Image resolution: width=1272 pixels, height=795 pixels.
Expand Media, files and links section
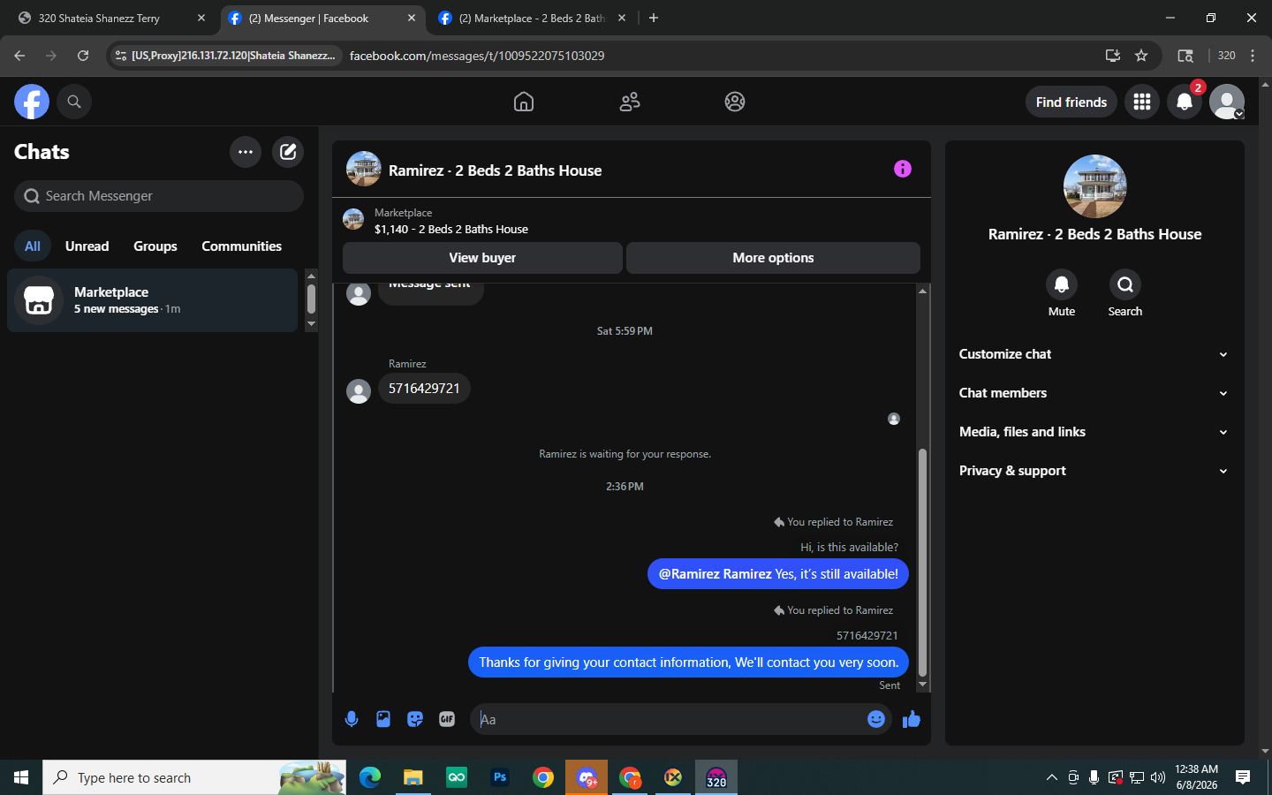[1094, 432]
